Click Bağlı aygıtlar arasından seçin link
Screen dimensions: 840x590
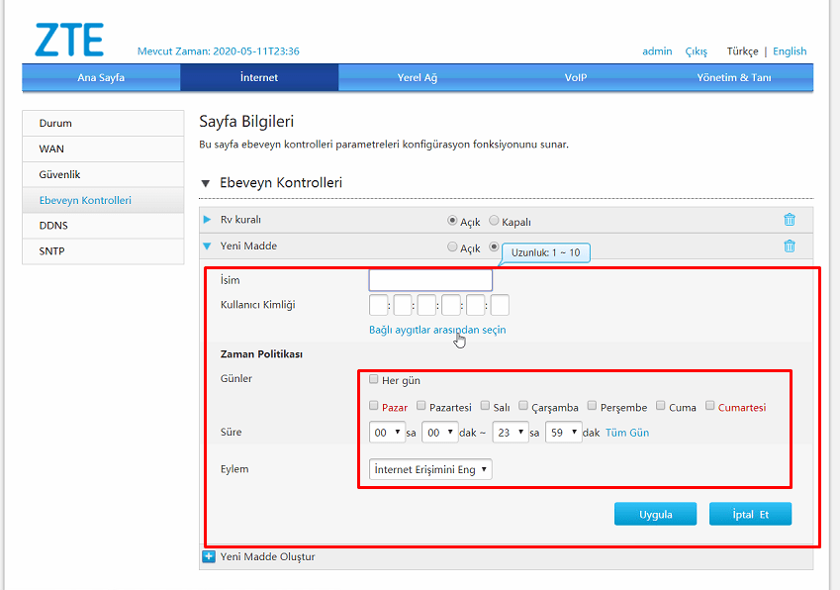(x=437, y=330)
